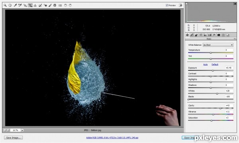
Task: Select the Color Sampler tool
Action: (20, 5)
